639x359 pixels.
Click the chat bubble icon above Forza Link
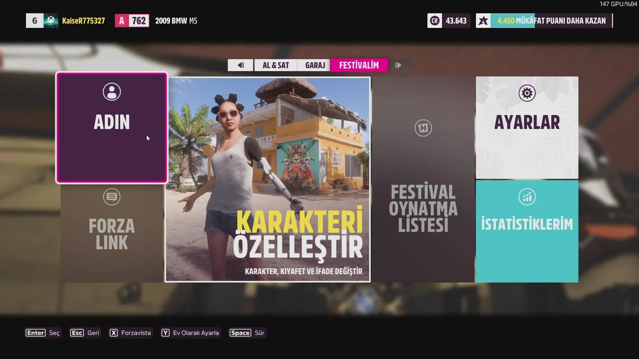pyautogui.click(x=112, y=197)
